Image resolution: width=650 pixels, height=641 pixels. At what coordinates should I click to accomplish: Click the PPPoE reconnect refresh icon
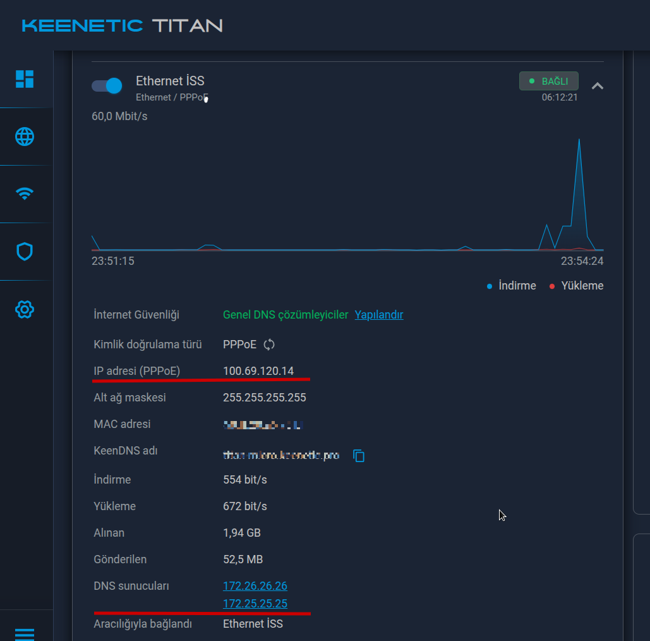(269, 345)
